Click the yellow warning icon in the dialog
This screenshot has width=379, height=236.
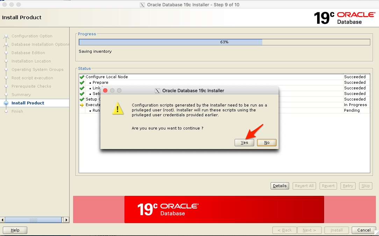pos(118,109)
